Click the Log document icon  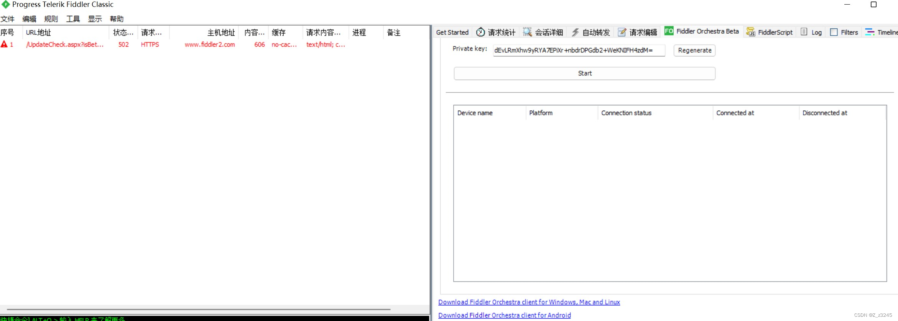(804, 32)
